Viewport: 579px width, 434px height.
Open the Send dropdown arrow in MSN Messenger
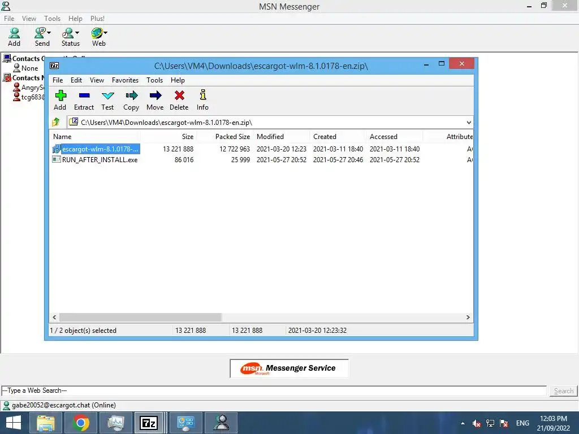pos(49,33)
